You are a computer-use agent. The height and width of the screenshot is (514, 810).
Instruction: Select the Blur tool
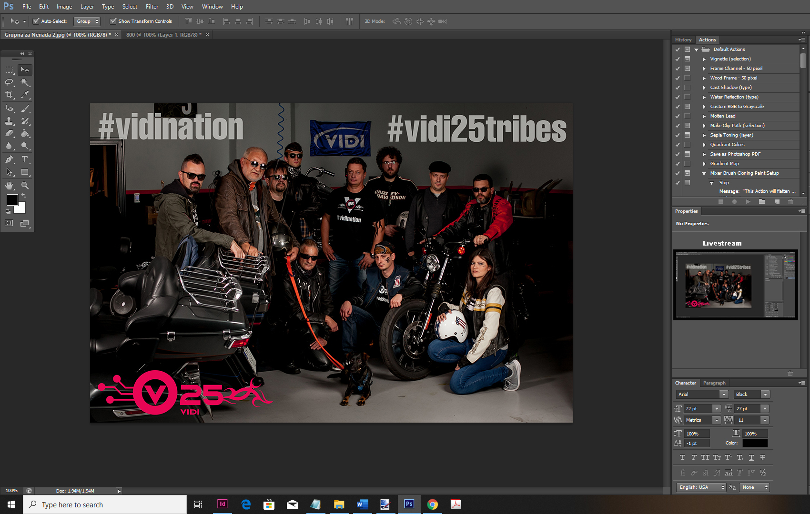tap(9, 146)
